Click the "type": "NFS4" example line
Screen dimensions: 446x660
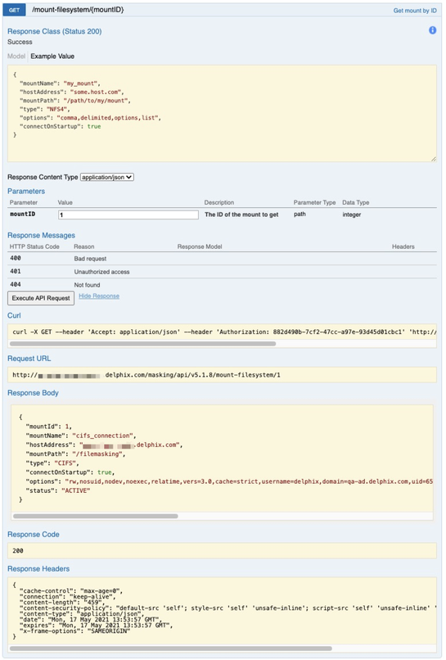click(x=44, y=109)
